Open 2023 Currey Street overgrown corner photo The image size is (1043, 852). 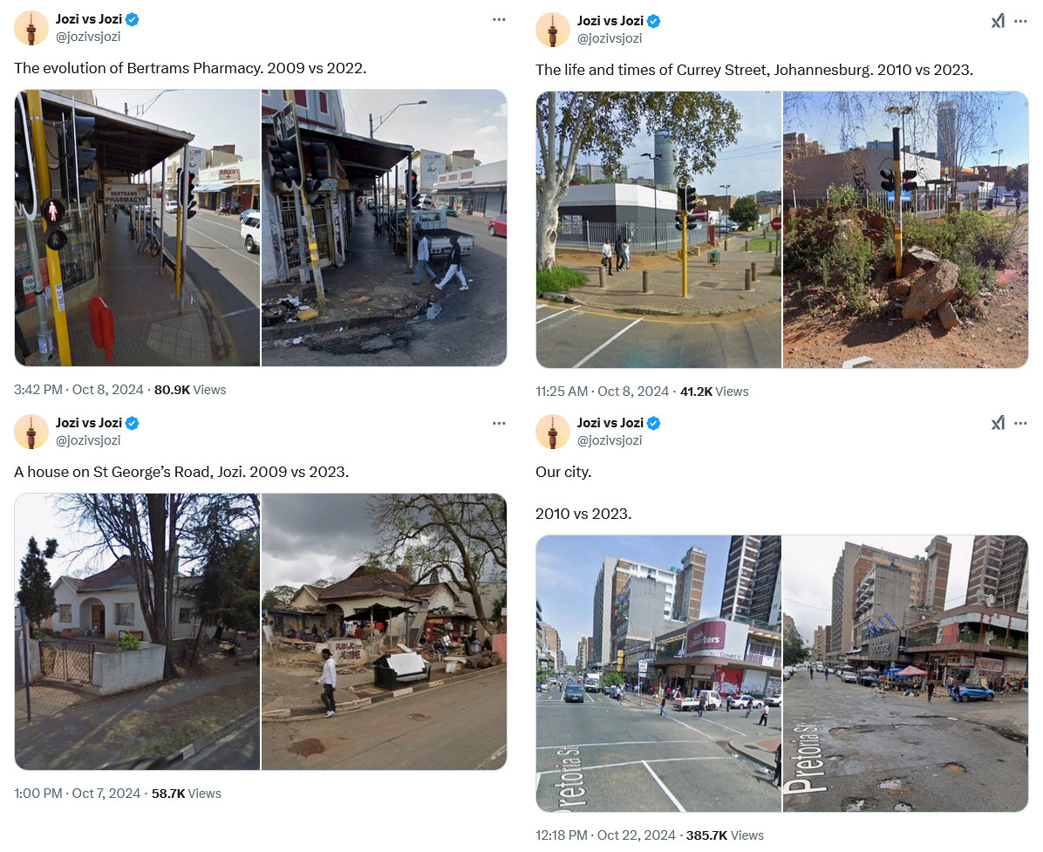pos(905,229)
